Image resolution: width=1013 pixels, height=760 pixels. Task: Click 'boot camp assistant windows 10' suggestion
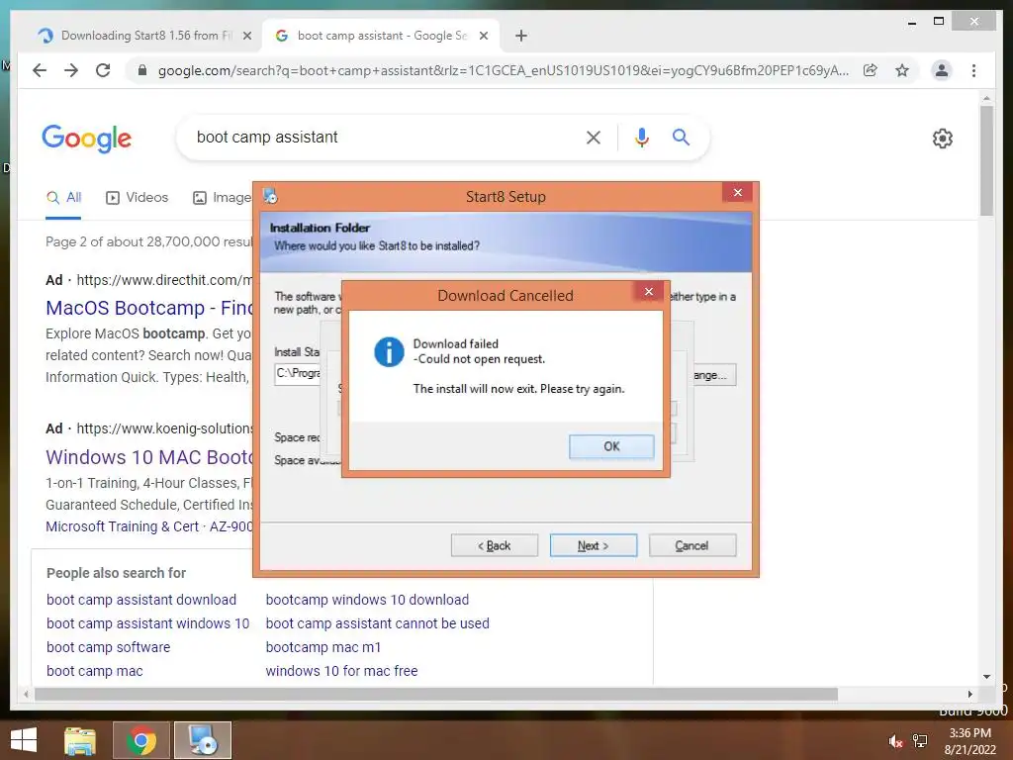pyautogui.click(x=148, y=623)
